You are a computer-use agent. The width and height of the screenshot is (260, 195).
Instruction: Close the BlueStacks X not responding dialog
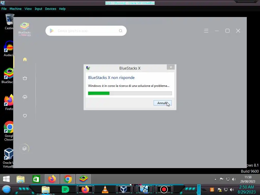click(171, 67)
